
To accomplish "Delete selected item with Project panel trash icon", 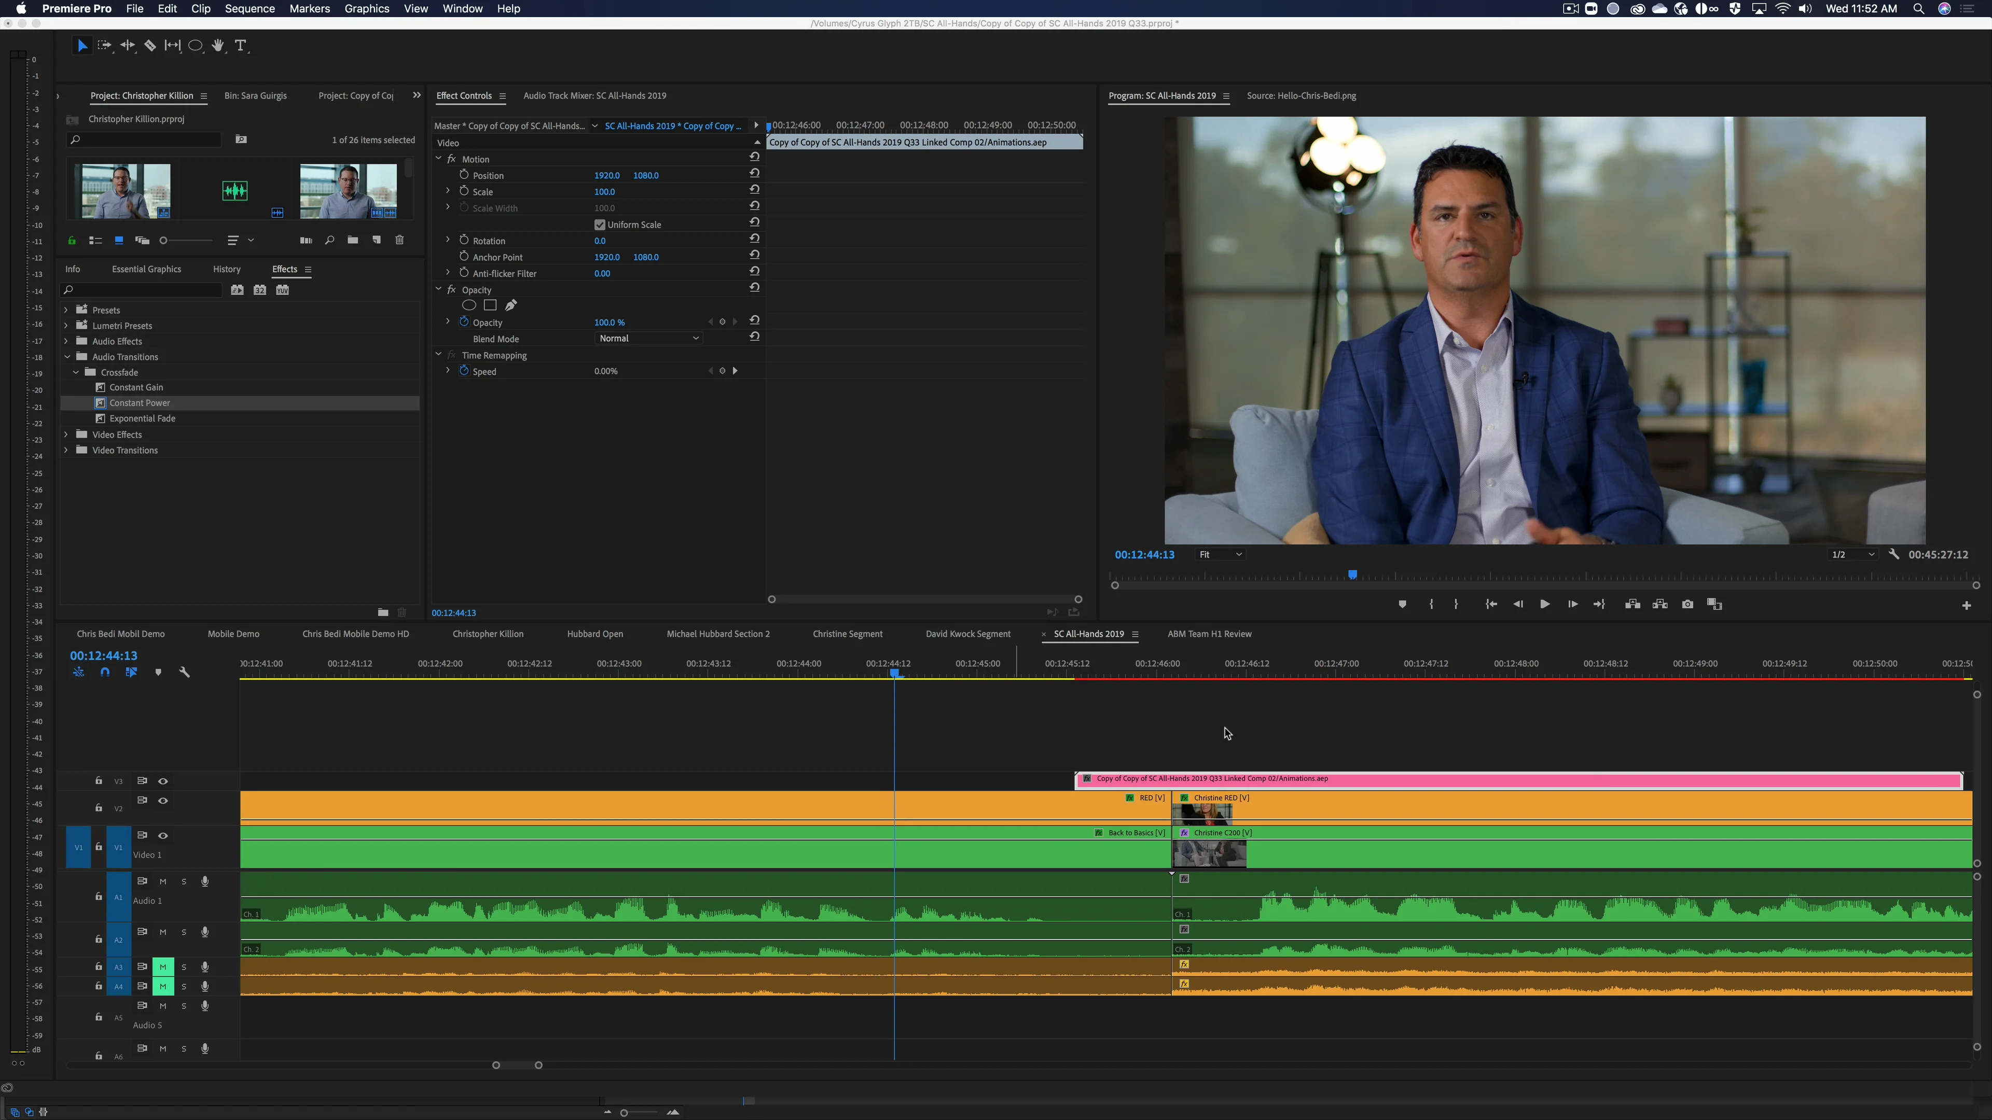I will click(x=400, y=241).
